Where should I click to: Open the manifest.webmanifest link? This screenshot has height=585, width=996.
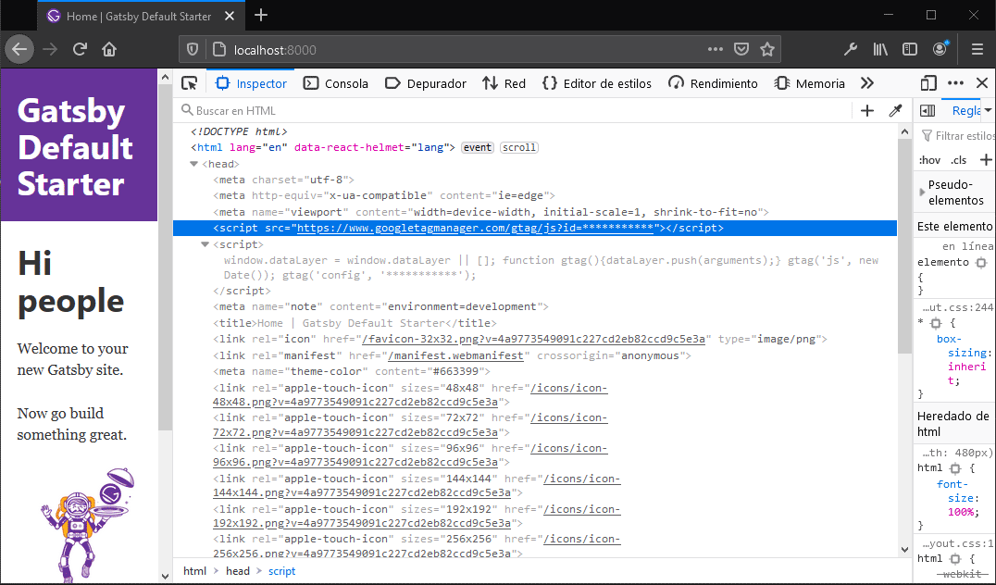pos(455,355)
